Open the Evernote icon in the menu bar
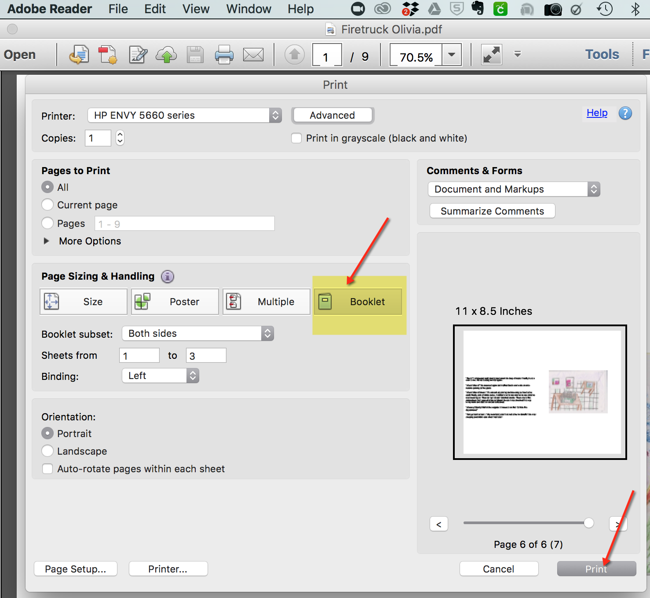Image resolution: width=650 pixels, height=598 pixels. (478, 9)
